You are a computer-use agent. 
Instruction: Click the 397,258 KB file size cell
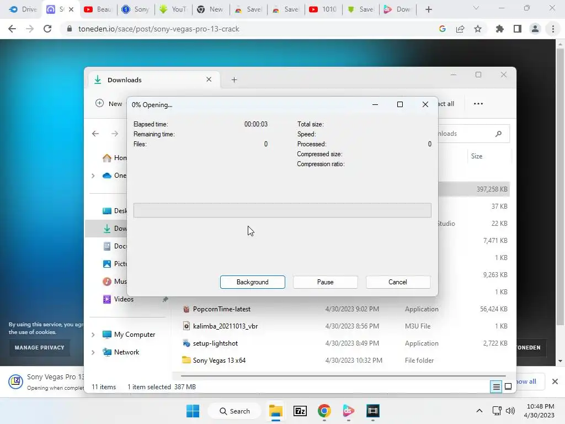point(492,189)
